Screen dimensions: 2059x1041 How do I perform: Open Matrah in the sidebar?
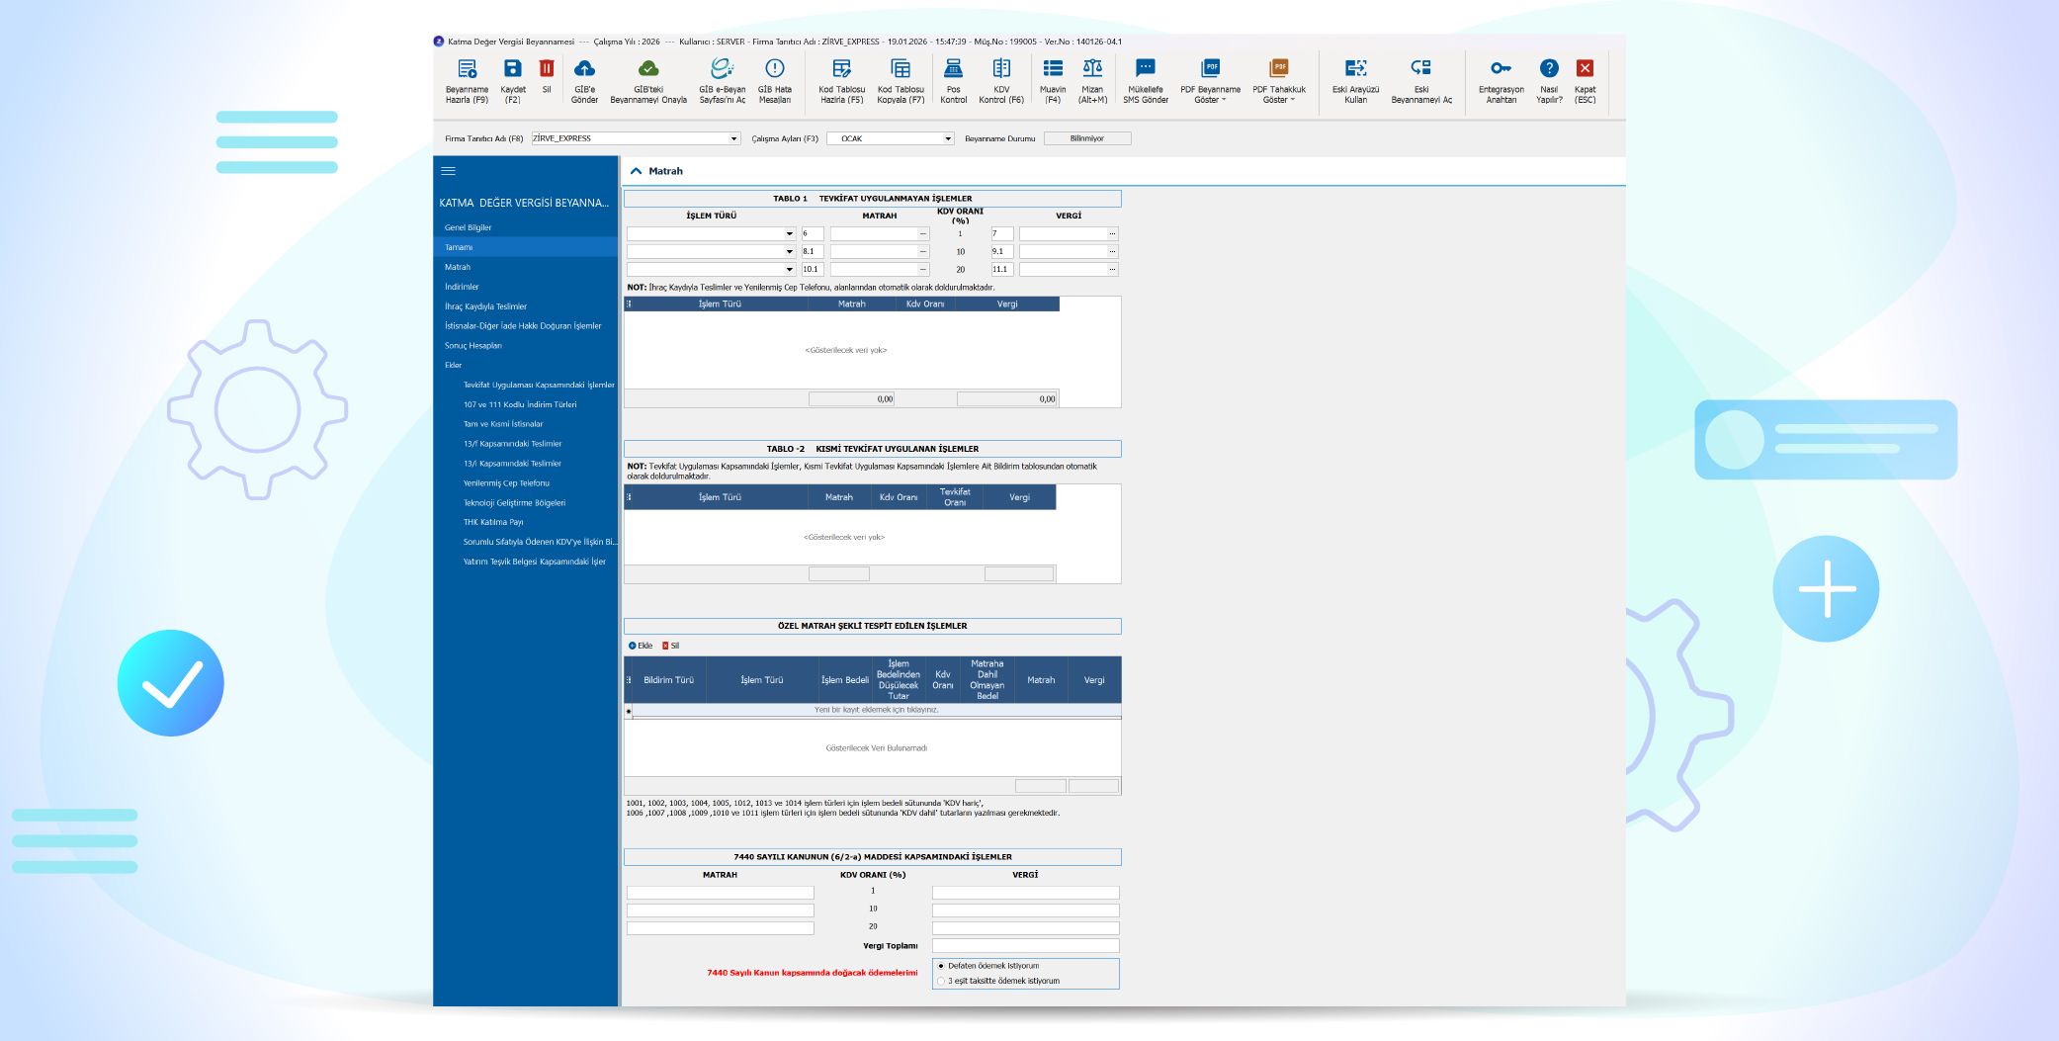(x=458, y=267)
